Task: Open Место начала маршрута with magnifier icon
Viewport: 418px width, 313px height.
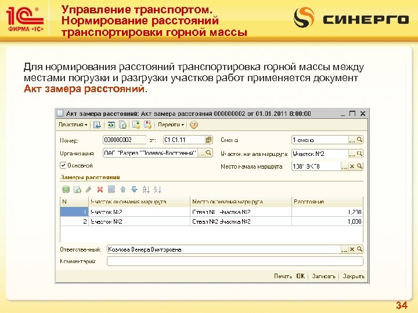Action: 359,166
